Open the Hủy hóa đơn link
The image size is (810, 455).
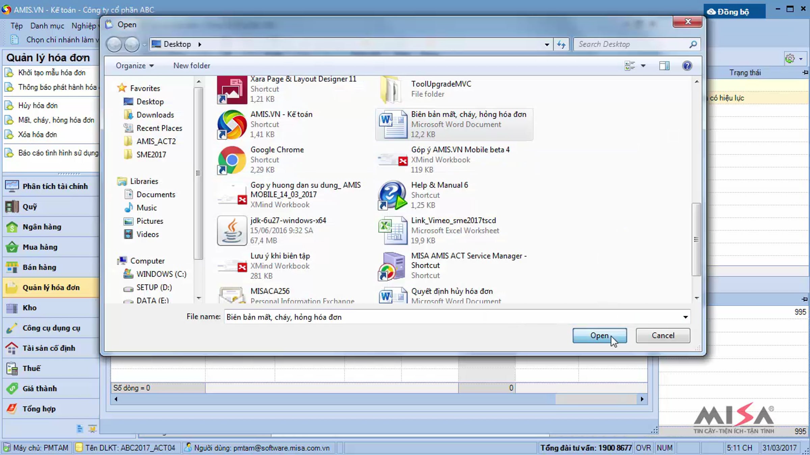(38, 105)
